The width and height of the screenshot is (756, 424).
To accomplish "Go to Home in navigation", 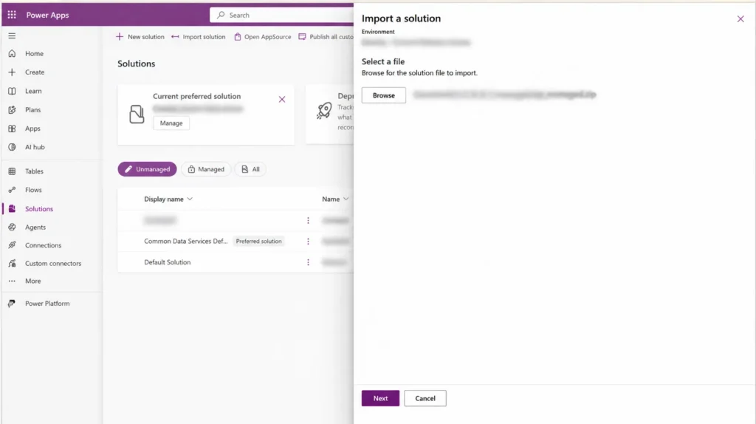I will [34, 53].
